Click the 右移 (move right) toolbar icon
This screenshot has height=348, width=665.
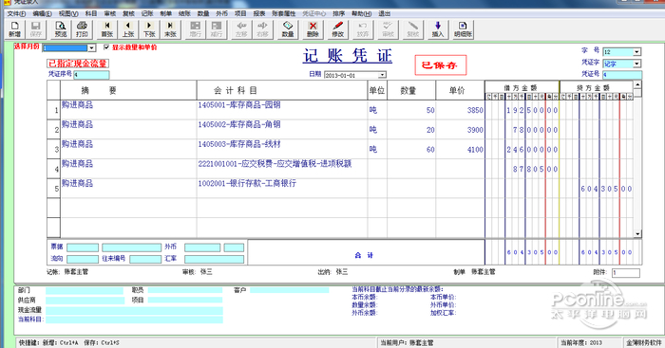pyautogui.click(x=262, y=29)
